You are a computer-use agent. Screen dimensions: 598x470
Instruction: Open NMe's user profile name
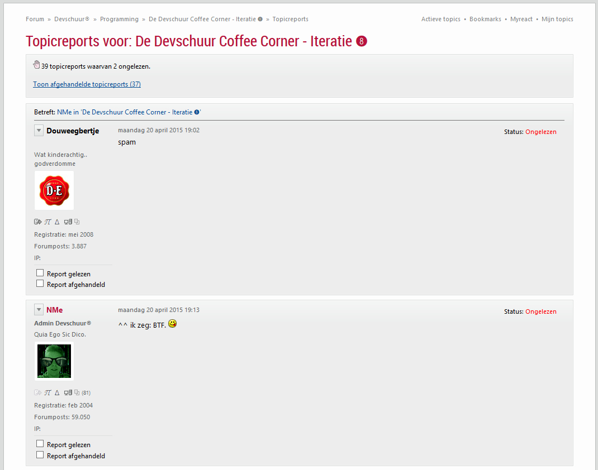coord(55,310)
